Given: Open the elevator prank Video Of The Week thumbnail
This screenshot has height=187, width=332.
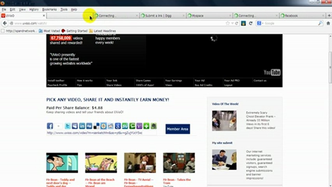Looking at the screenshot, I should 224,121.
